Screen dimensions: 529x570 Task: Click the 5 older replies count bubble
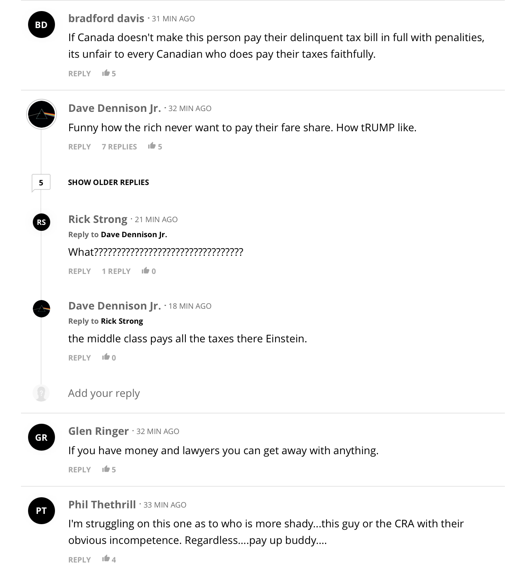[x=41, y=183]
